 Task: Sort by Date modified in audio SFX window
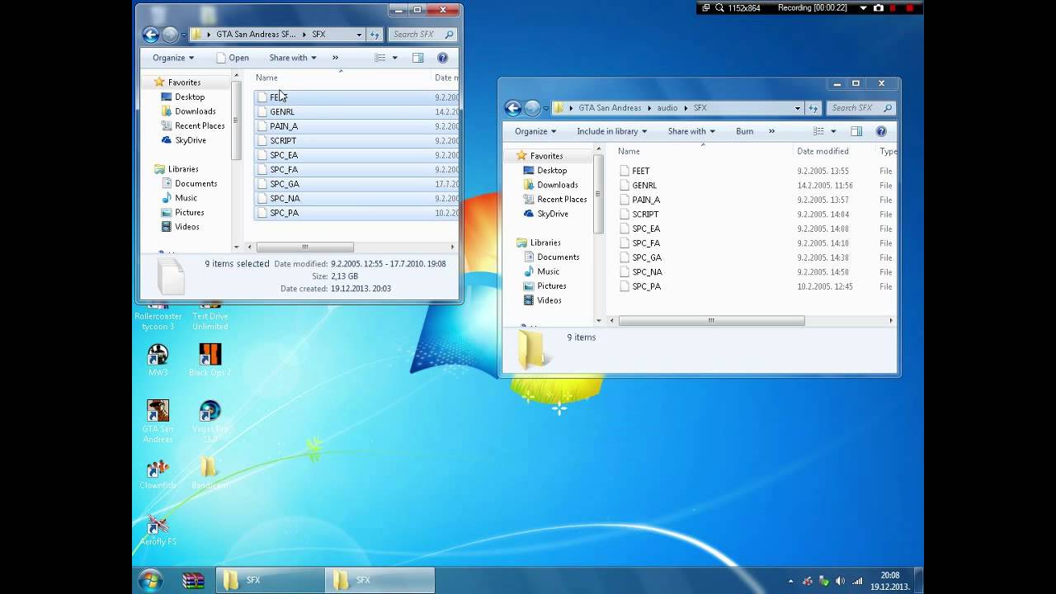(823, 151)
